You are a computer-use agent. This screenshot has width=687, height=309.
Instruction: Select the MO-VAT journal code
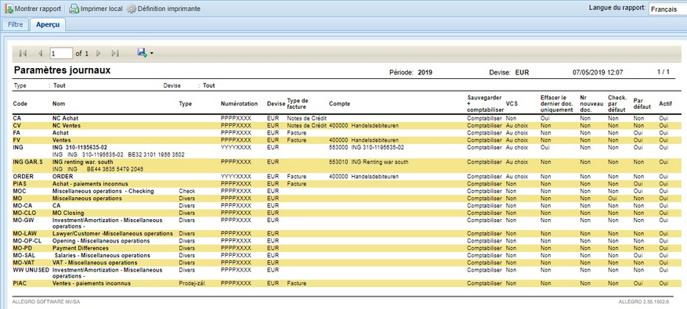point(24,263)
